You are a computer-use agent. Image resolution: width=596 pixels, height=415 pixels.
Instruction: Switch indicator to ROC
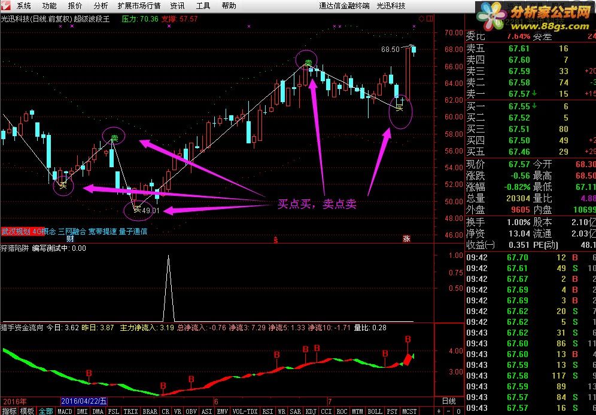tap(342, 411)
